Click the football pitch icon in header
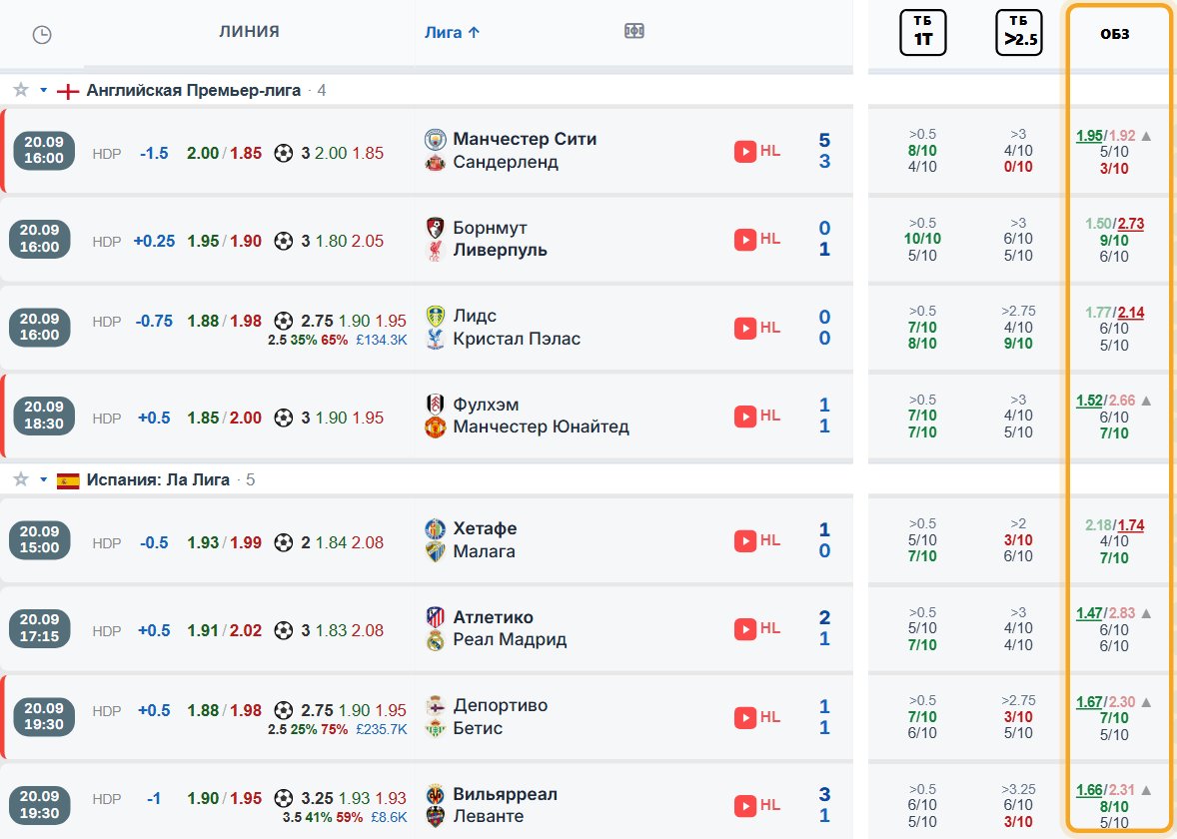The image size is (1177, 839). point(634,31)
